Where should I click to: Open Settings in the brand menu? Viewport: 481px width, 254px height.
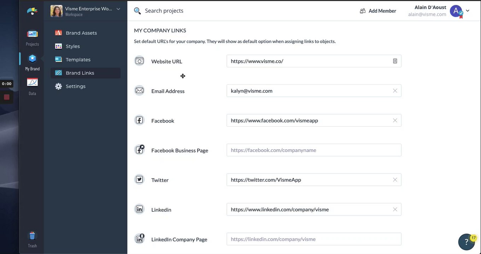(76, 86)
